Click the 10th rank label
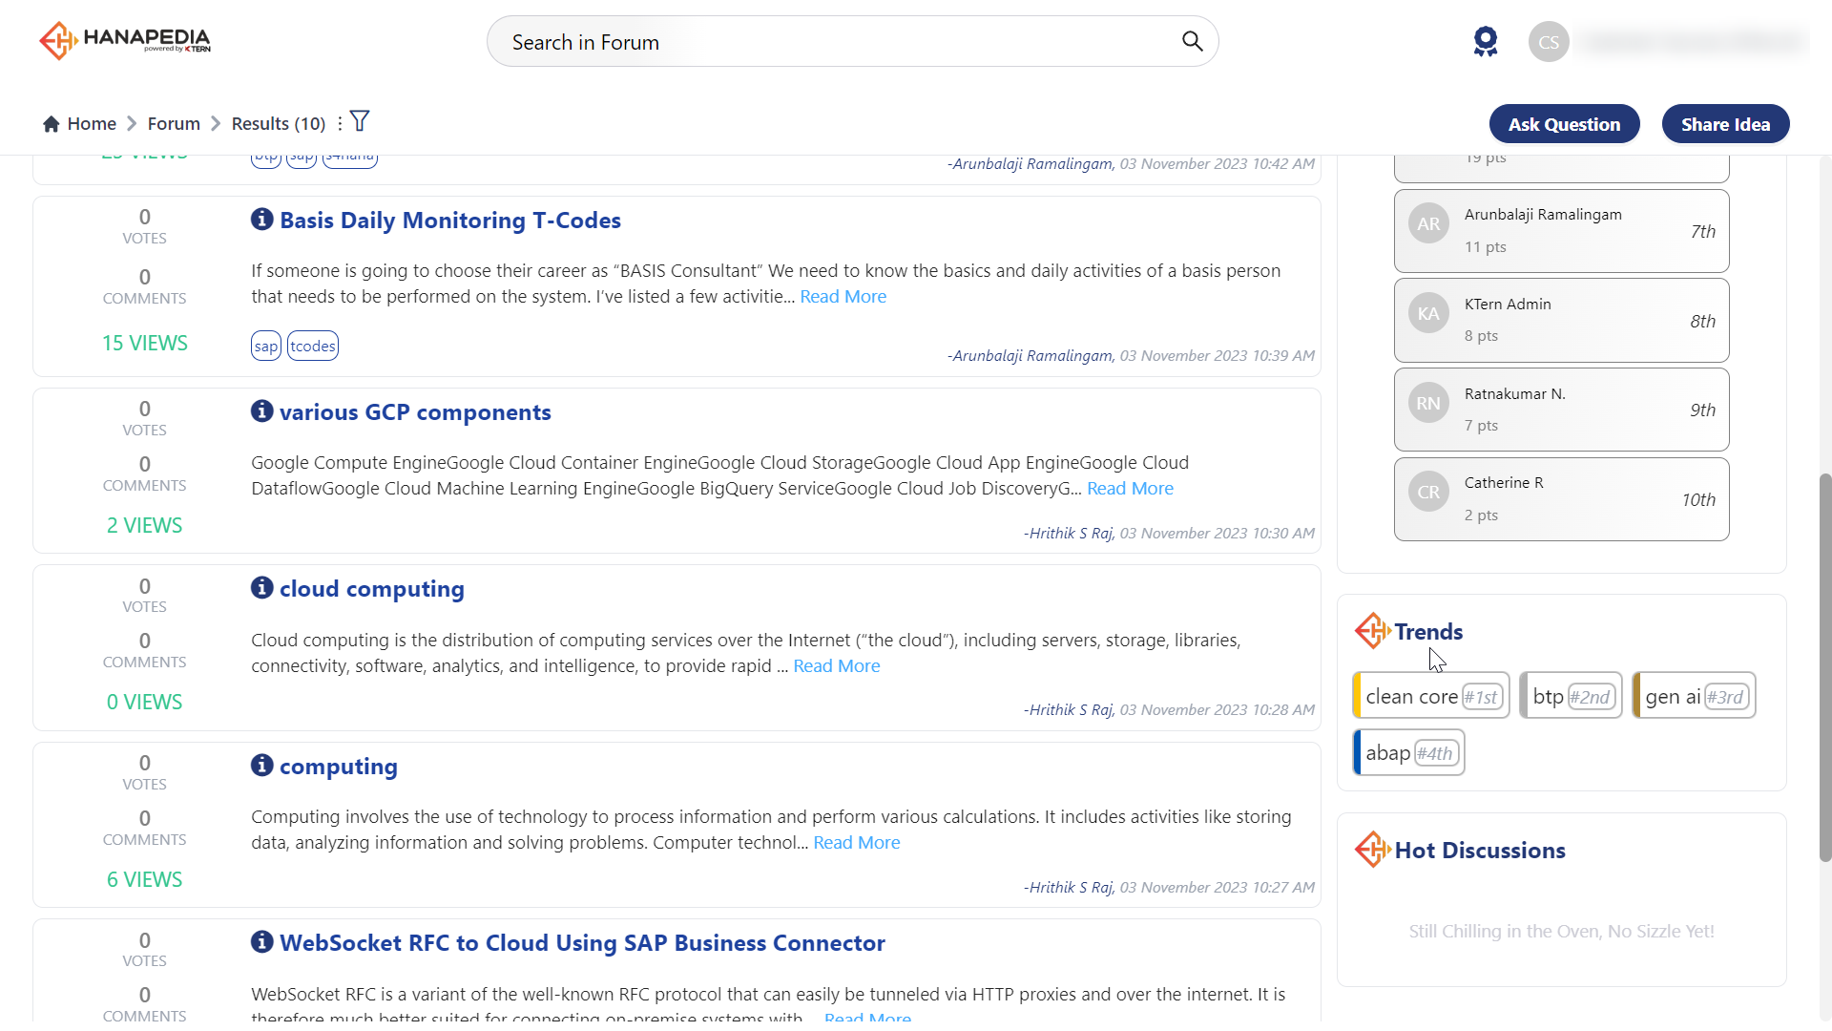The width and height of the screenshot is (1832, 1031). pyautogui.click(x=1698, y=500)
